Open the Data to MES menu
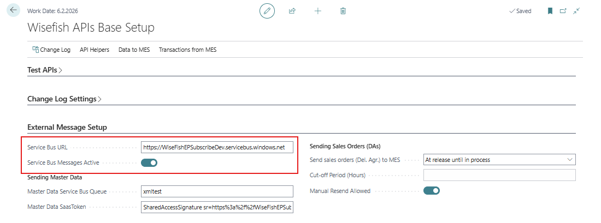This screenshot has width=601, height=223. pos(134,50)
